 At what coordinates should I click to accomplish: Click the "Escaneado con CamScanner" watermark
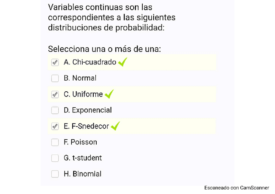pos(236,188)
